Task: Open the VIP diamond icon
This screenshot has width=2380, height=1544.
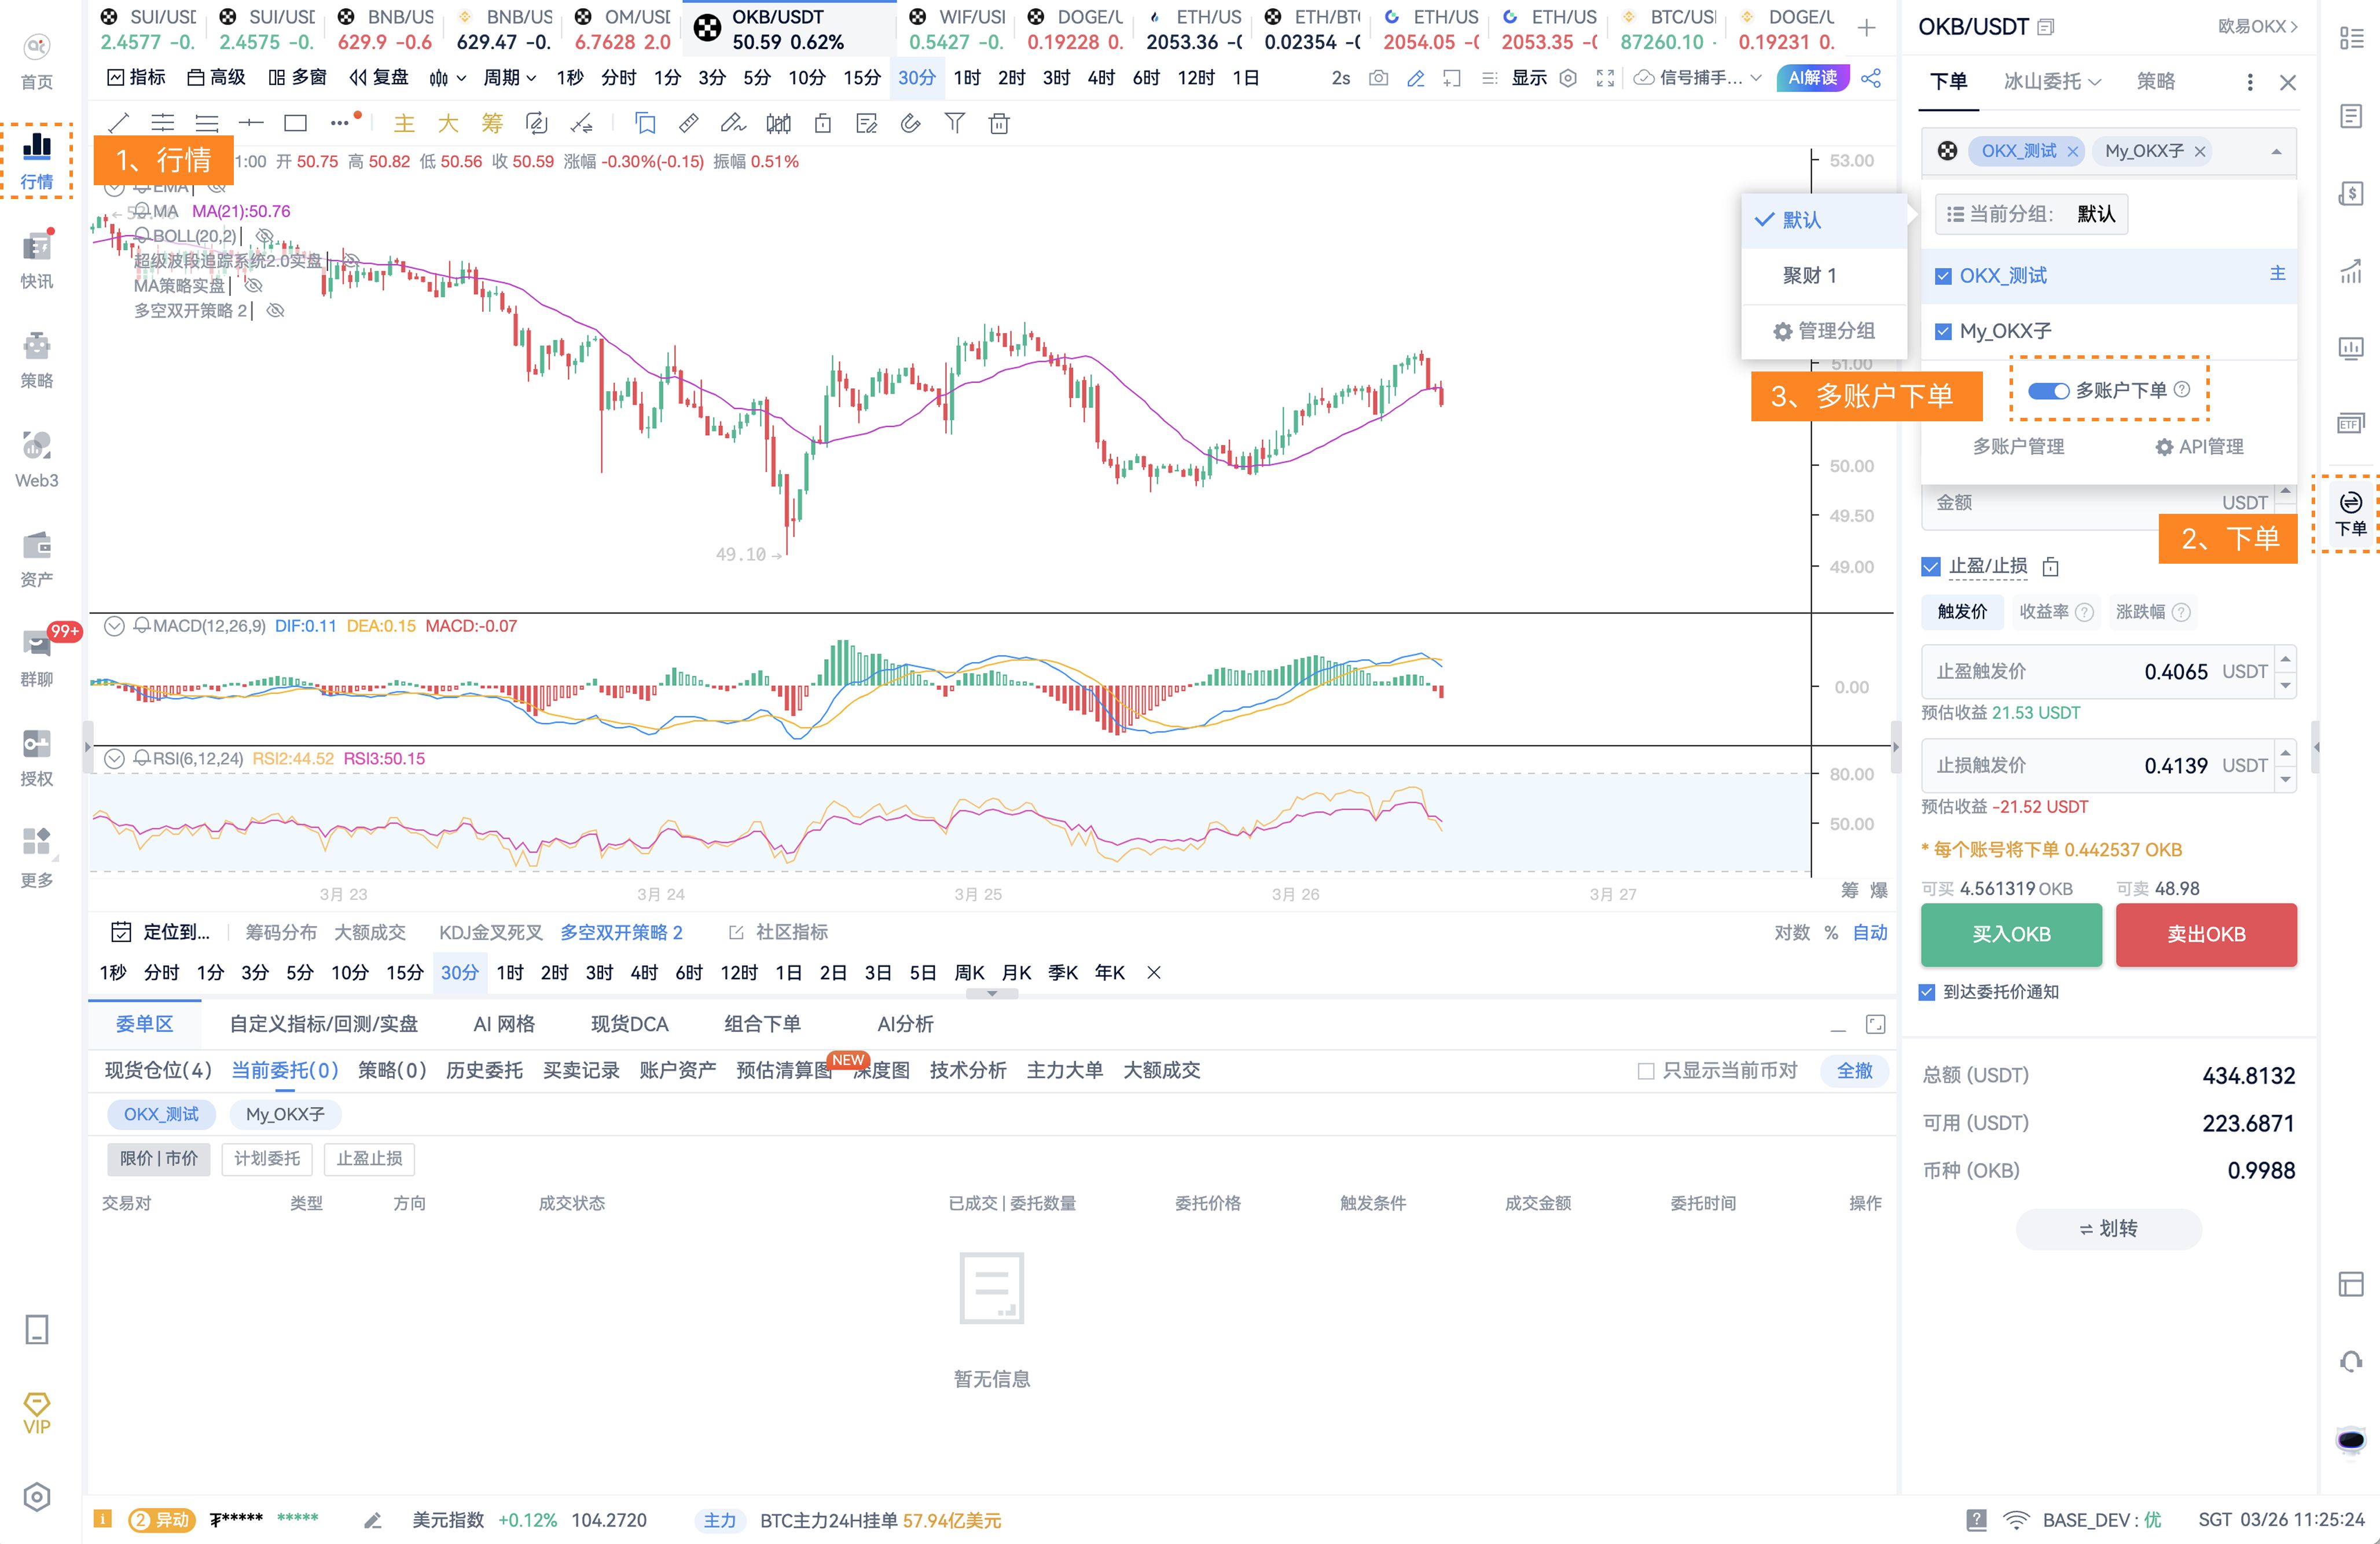Action: click(x=37, y=1413)
